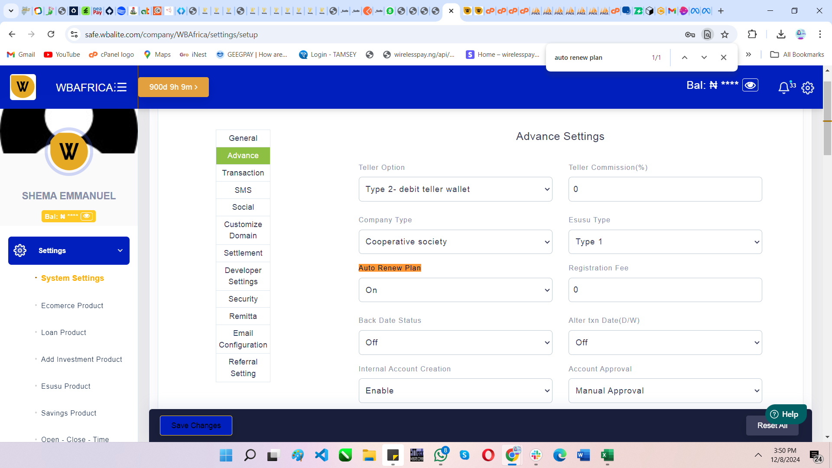This screenshot has width=832, height=468.
Task: Reveal sidebar balance via eye icon
Action: click(87, 216)
